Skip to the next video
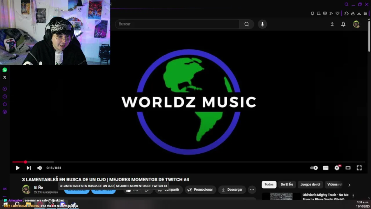 (29, 168)
